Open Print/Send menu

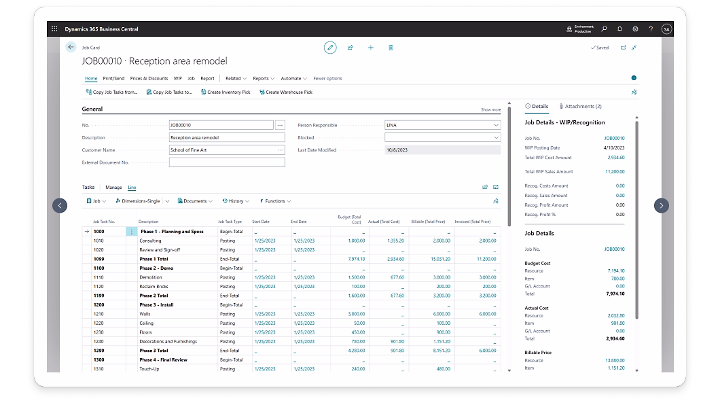pyautogui.click(x=113, y=79)
